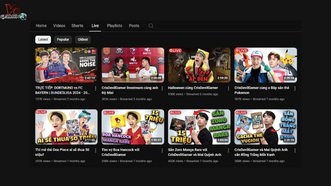Viewport: 331px width, 186px height.
Task: Open title Halloween cùng CrisDevilGamer
Action: click(x=193, y=88)
